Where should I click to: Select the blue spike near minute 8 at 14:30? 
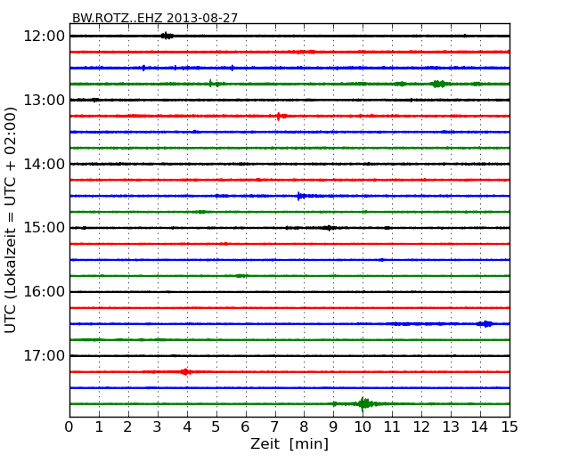(300, 196)
